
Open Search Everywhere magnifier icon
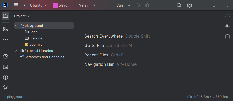179,5
